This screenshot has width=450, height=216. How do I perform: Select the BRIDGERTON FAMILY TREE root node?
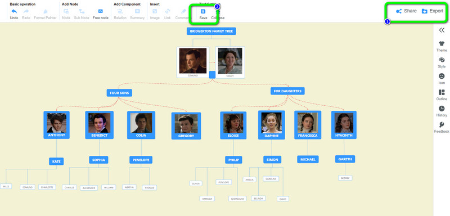pos(211,31)
